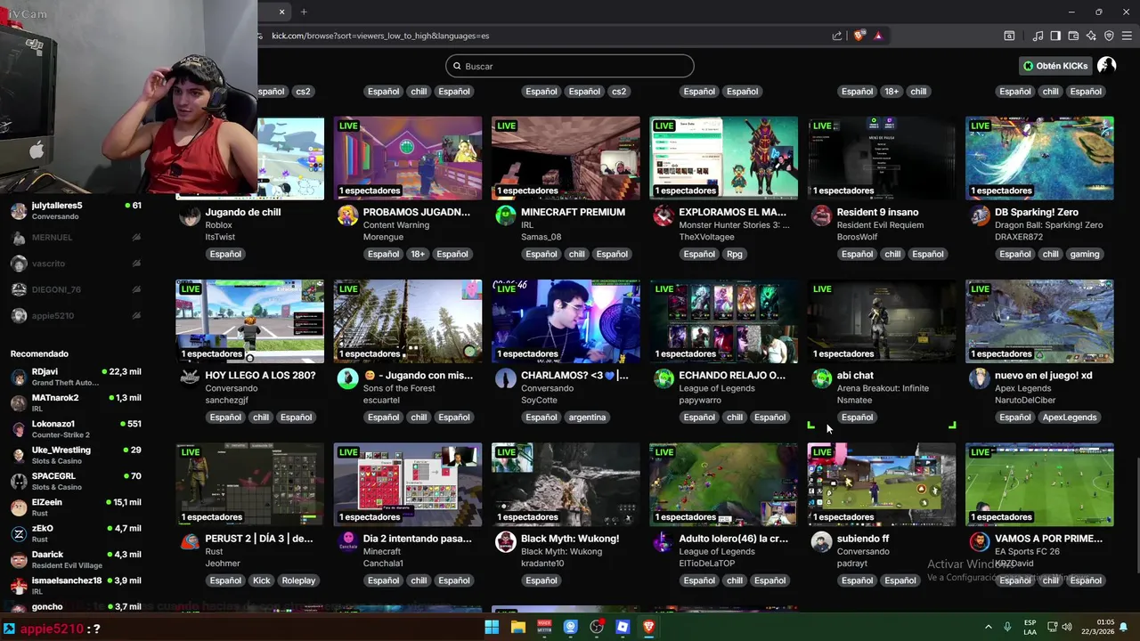Open ElZeein in Recomendado list
This screenshot has height=641, width=1140.
click(77, 507)
